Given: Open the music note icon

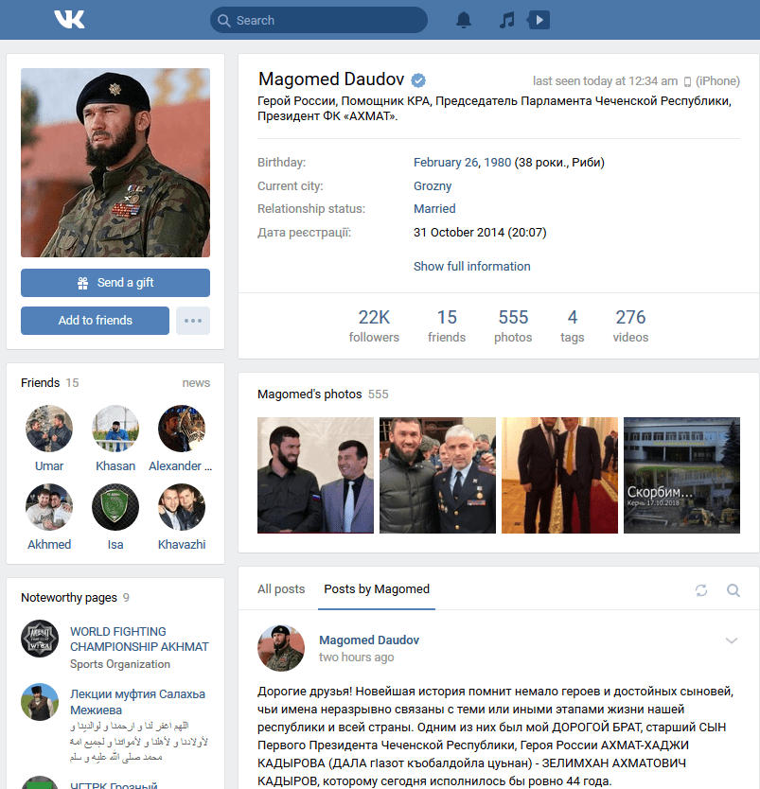Looking at the screenshot, I should (x=507, y=20).
